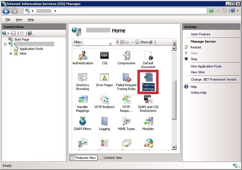Screen dimensions: 242x170
Task: Open Directory Browsing feature
Action: tap(82, 82)
